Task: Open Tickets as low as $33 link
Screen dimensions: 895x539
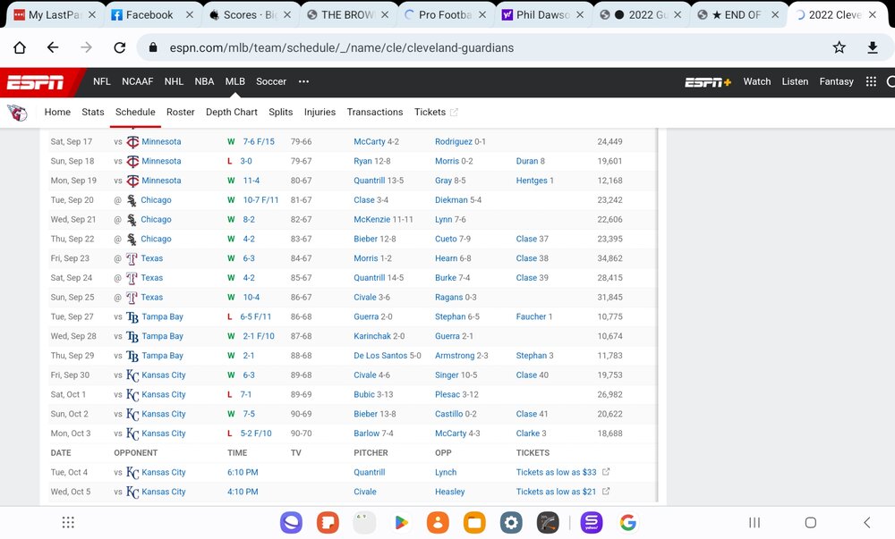Action: pos(556,472)
